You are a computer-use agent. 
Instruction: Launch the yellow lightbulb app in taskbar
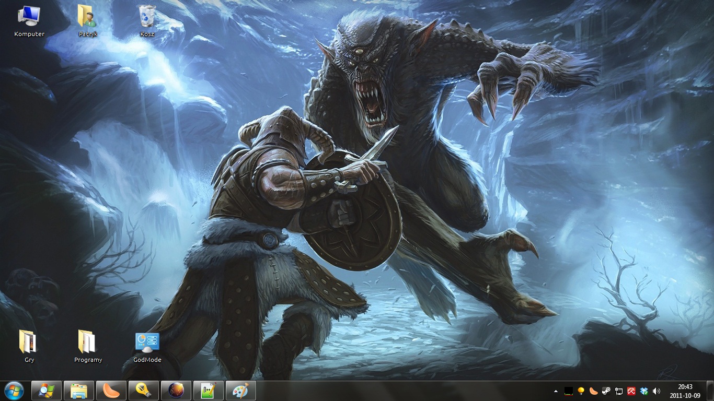click(x=143, y=391)
